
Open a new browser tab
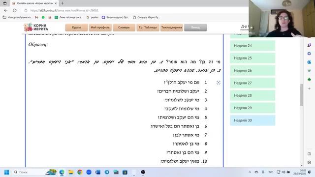[63, 3]
